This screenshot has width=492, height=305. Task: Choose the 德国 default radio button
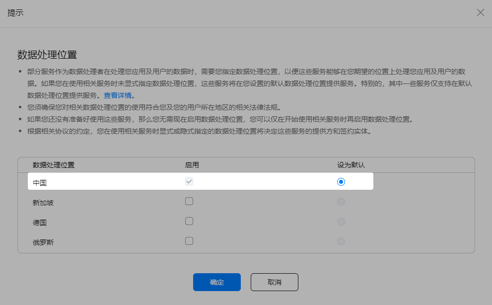click(x=341, y=222)
